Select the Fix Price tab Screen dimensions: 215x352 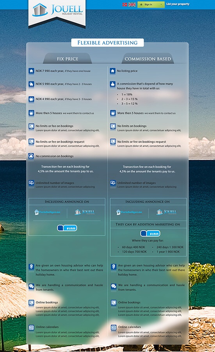point(68,59)
